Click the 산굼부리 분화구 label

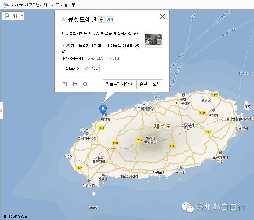[x=188, y=127]
